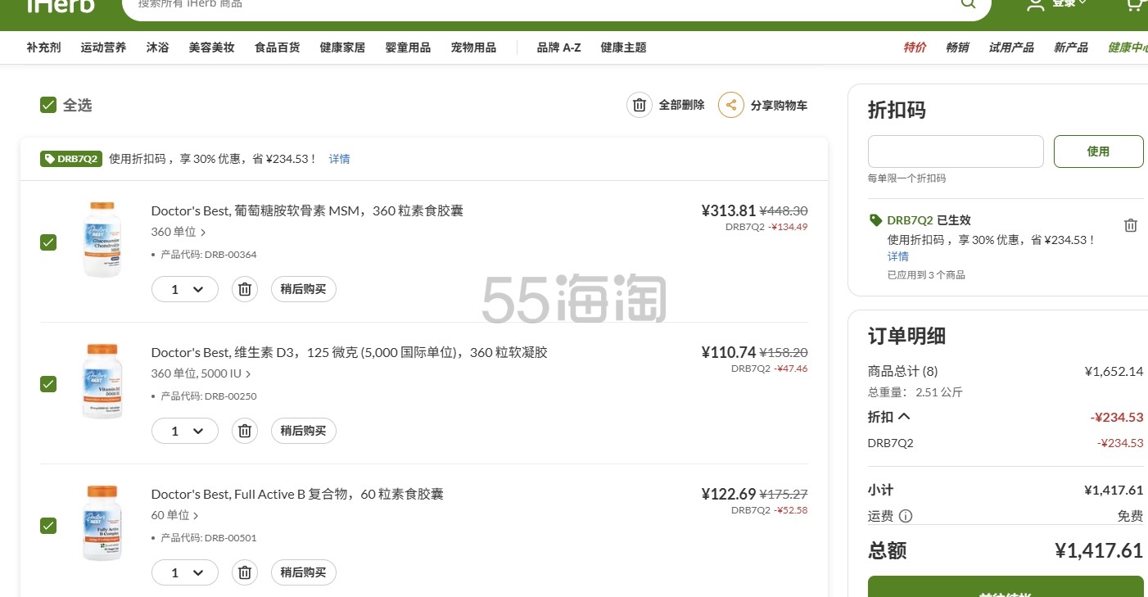Click the iHerb logo
Screen dimensions: 1148x597
pyautogui.click(x=61, y=6)
